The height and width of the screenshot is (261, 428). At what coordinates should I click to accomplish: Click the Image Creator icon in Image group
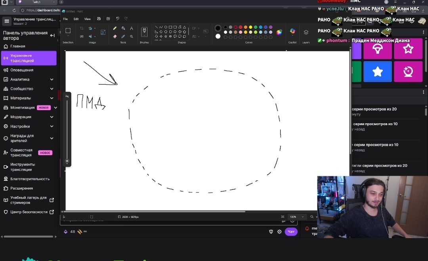point(103,32)
